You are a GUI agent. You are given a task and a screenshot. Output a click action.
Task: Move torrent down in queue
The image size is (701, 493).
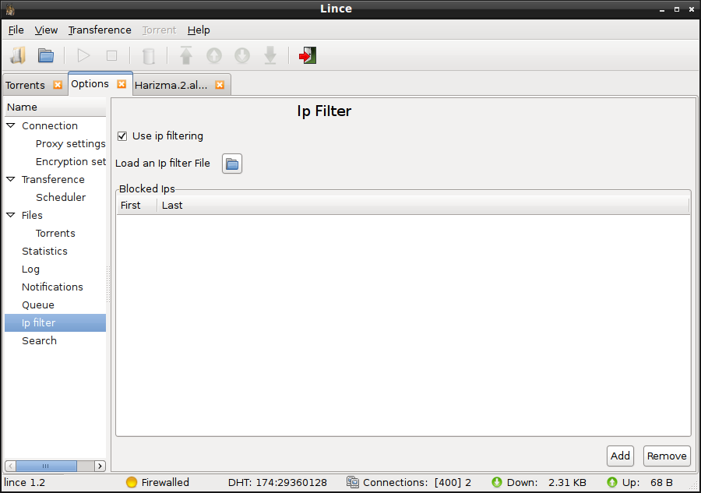[242, 56]
